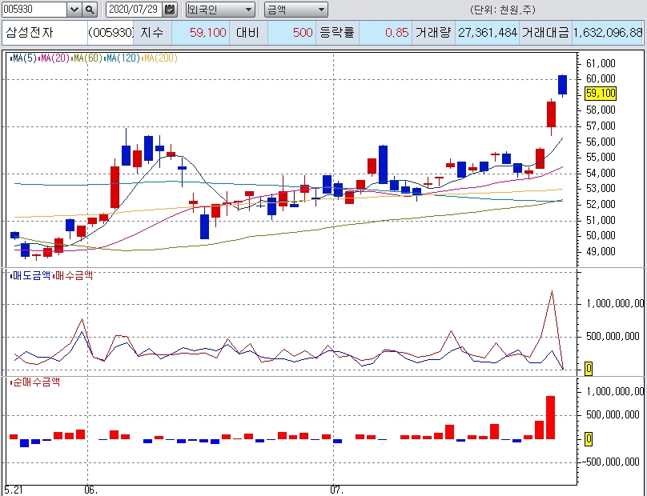Open the date picker calendar icon
Image resolution: width=647 pixels, height=496 pixels.
[169, 10]
